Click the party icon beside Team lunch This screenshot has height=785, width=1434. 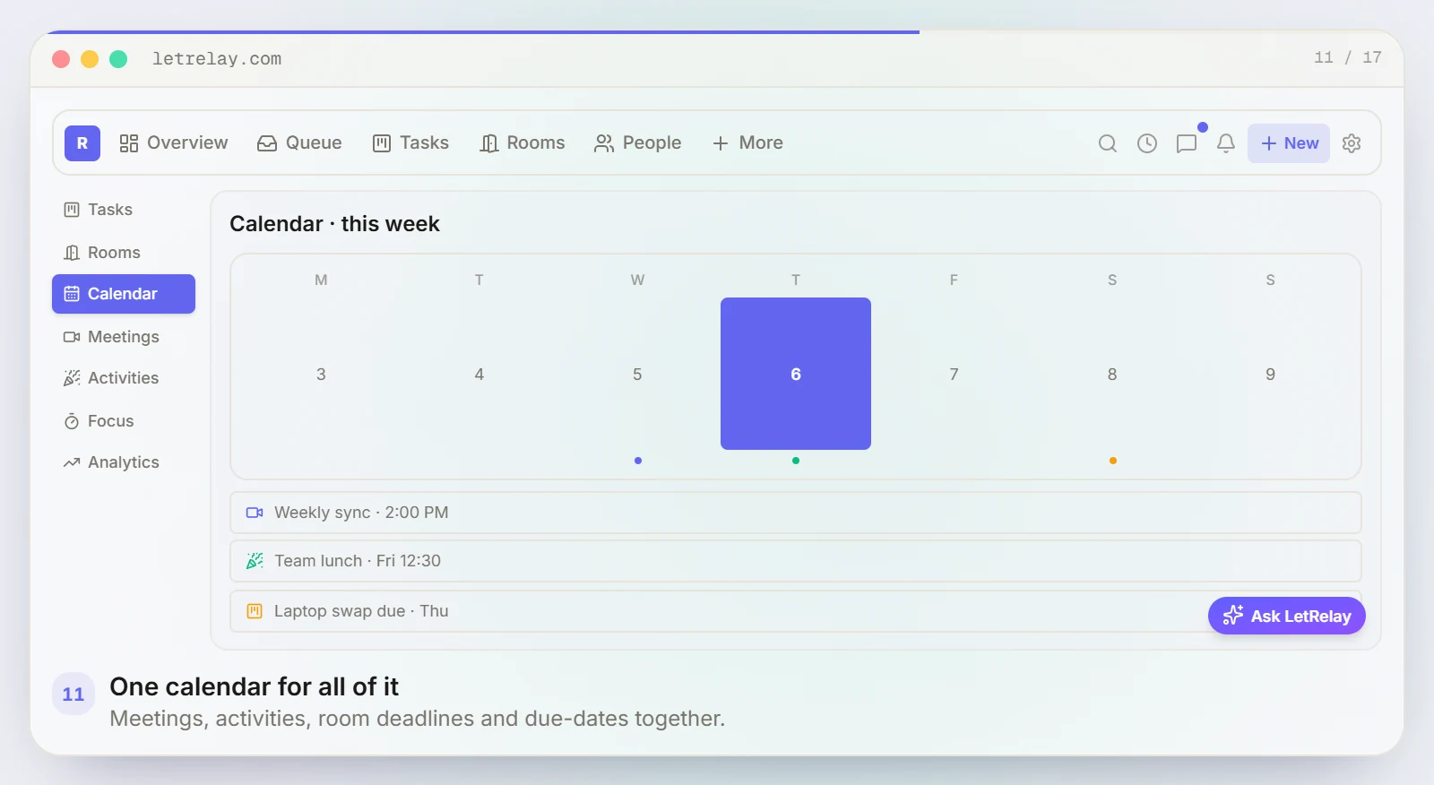(255, 561)
